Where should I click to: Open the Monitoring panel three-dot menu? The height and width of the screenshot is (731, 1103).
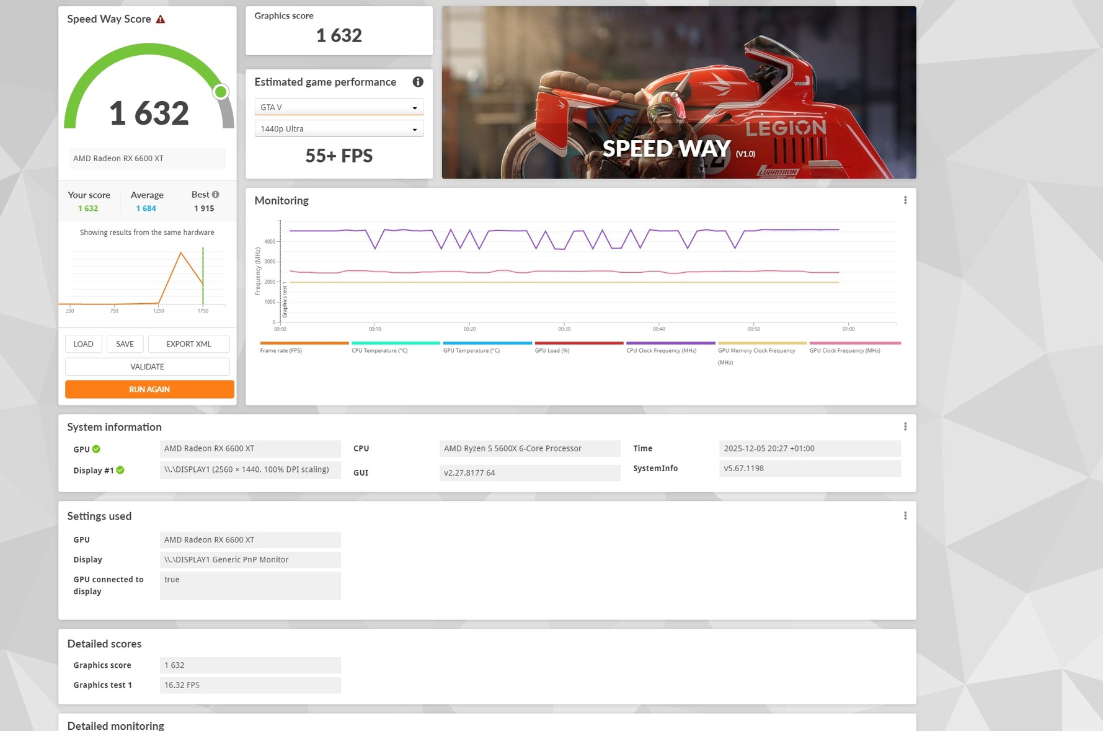pyautogui.click(x=905, y=200)
